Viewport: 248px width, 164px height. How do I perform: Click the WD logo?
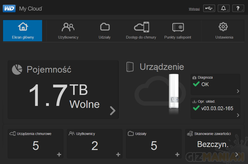[9, 9]
